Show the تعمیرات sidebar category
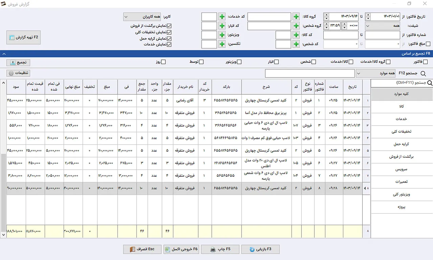The height and width of the screenshot is (260, 433). click(402, 182)
